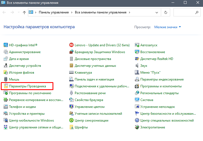Click the Автозапуск icon
The image size is (203, 141).
coord(137,45)
